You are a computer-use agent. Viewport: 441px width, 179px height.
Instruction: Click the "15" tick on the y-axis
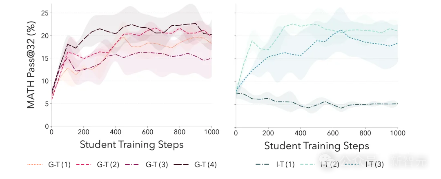click(45, 58)
